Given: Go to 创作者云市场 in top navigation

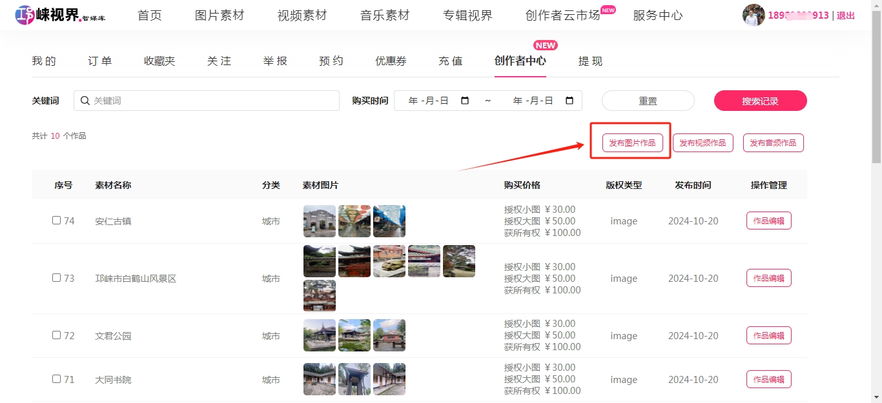Looking at the screenshot, I should 562,15.
